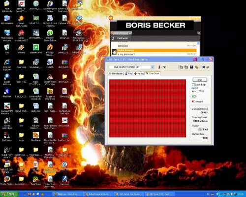Switch to the Health tab
246x197 pixels.
[x=139, y=73]
